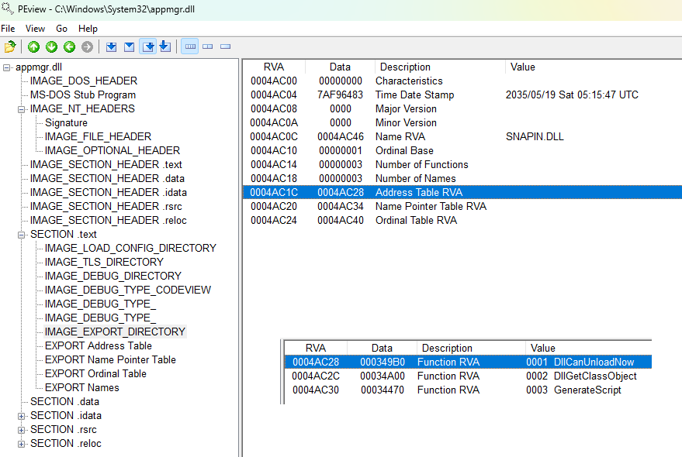
Task: Select EXPORT Address Table tree item
Action: (x=99, y=345)
